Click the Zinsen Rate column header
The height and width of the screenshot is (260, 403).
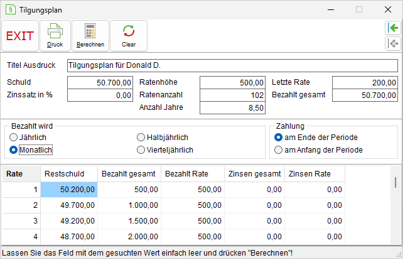pos(314,174)
